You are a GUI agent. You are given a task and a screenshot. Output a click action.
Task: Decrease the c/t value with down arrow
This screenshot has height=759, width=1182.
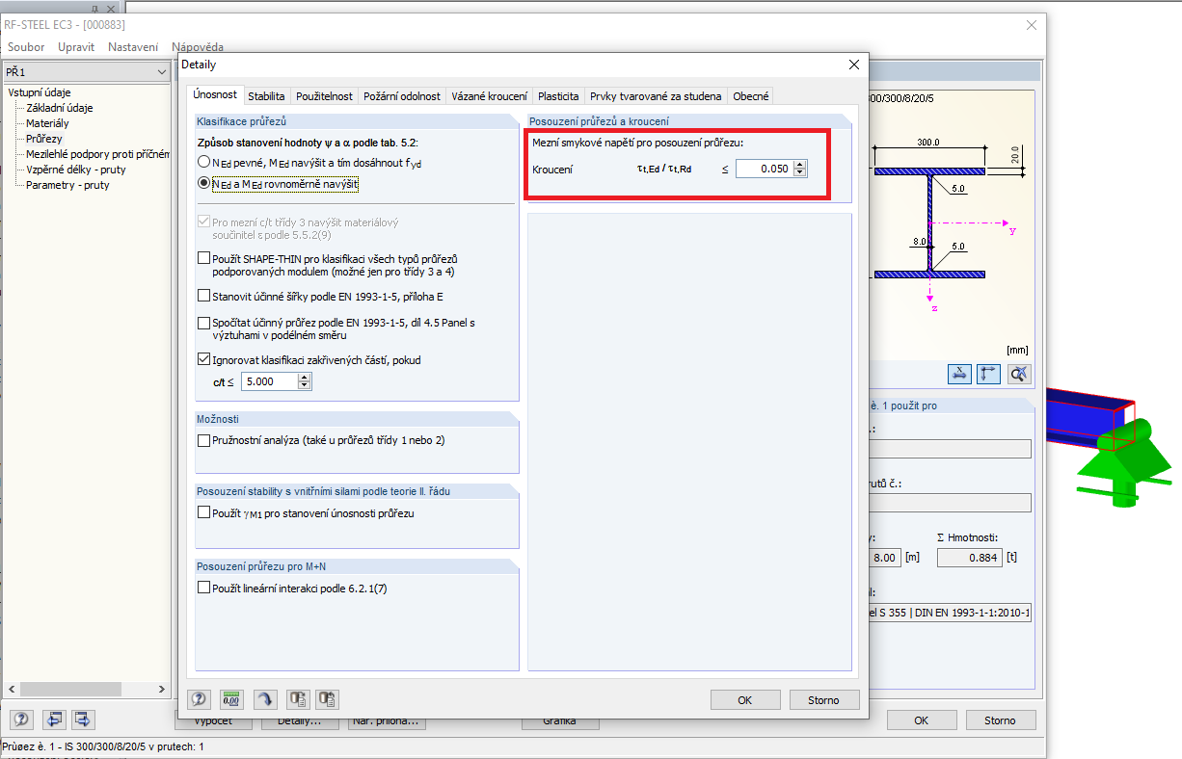point(305,386)
